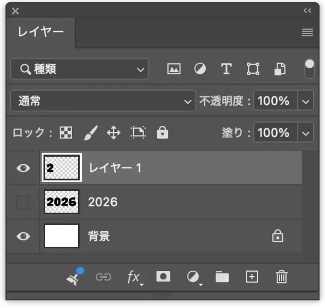The height and width of the screenshot is (308, 325).
Task: Select the レイヤー 1 layer thumbnail
Action: (62, 168)
